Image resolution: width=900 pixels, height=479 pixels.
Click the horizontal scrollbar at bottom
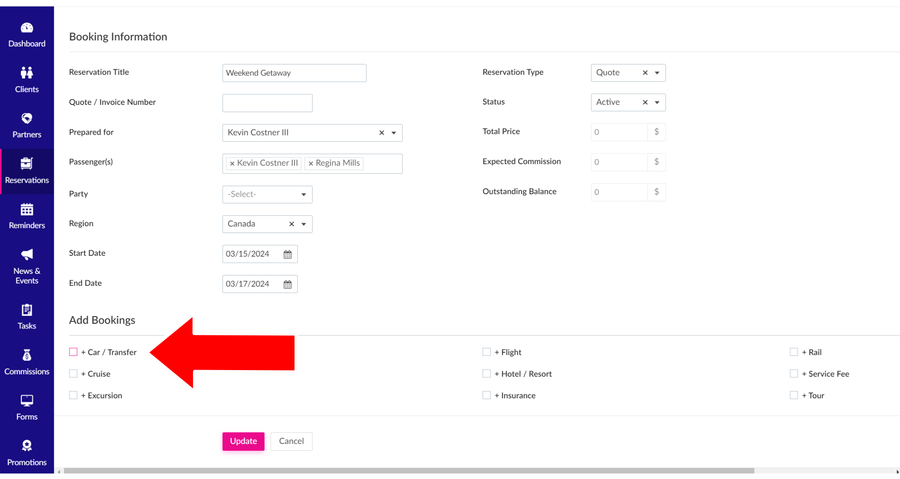click(x=408, y=471)
